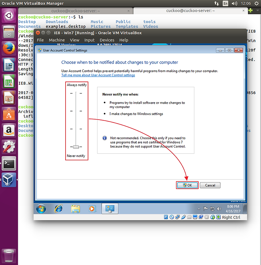Click VirtualBox keyboard capture arrow indicator
This screenshot has height=265, width=261.
pos(218,217)
